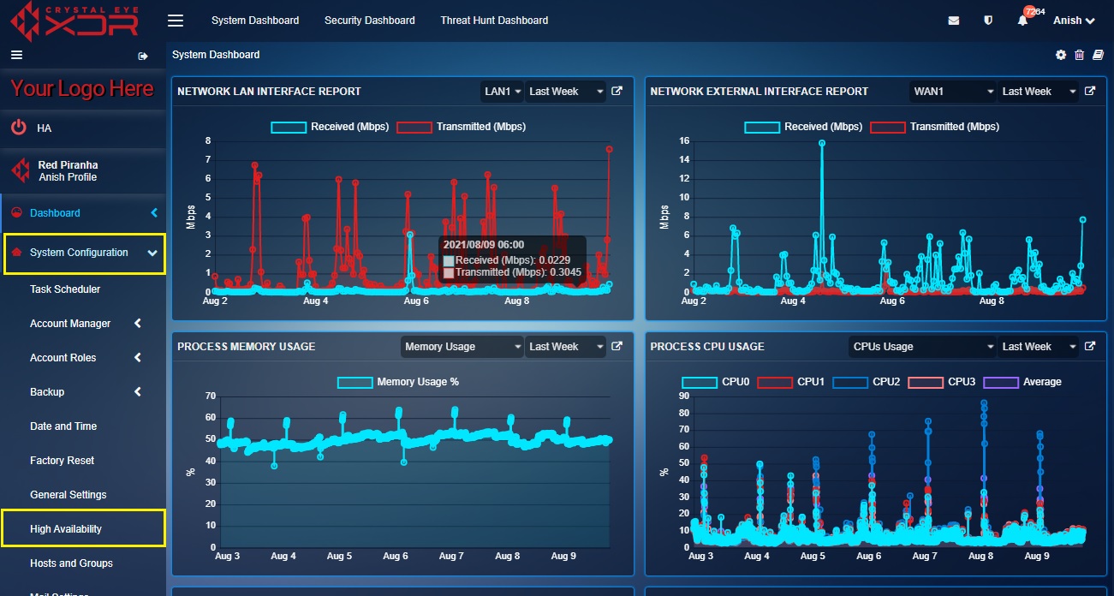The width and height of the screenshot is (1114, 596).
Task: Click the shield icon in top bar
Action: coord(988,21)
